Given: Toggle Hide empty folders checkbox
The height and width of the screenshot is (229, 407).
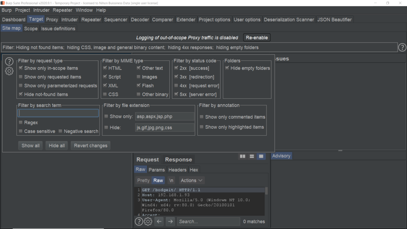Looking at the screenshot, I should [x=227, y=68].
